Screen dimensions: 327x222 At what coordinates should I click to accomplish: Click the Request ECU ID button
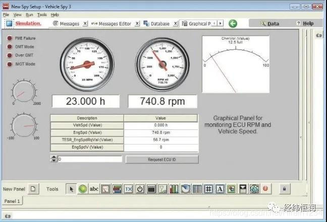tap(162, 160)
